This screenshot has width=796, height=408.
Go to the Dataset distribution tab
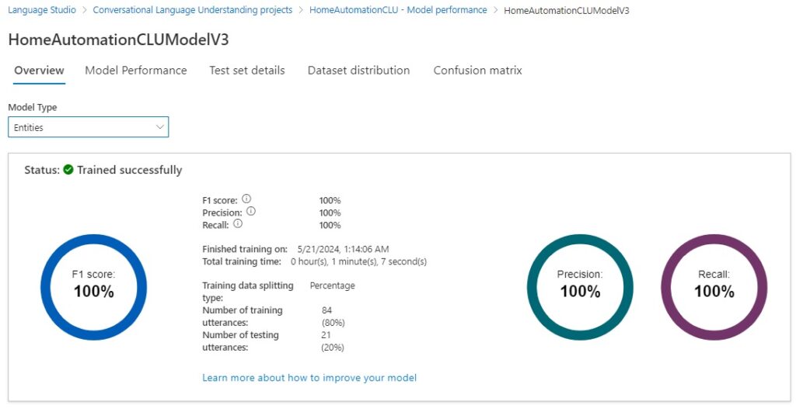point(358,71)
